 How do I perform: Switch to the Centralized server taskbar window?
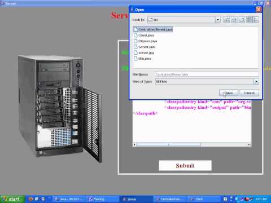[170, 199]
